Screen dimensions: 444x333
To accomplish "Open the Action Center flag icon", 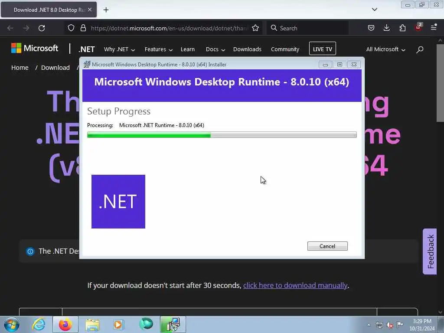I will click(x=400, y=324).
